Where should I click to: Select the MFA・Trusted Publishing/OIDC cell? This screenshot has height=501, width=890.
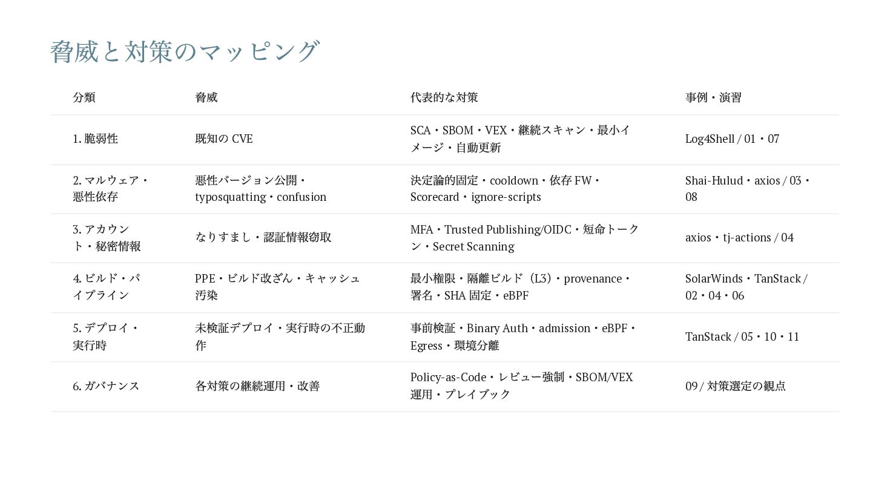tap(525, 237)
